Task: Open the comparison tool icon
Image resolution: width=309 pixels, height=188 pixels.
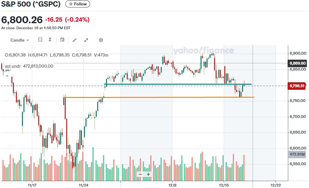Action: click(x=40, y=40)
